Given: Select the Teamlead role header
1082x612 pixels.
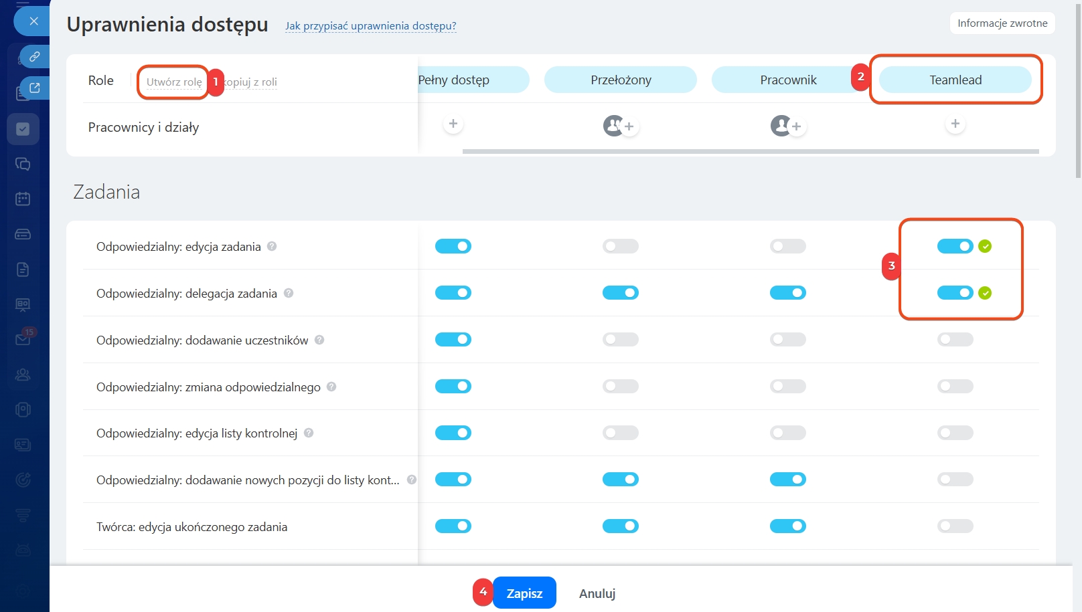Looking at the screenshot, I should pyautogui.click(x=955, y=80).
